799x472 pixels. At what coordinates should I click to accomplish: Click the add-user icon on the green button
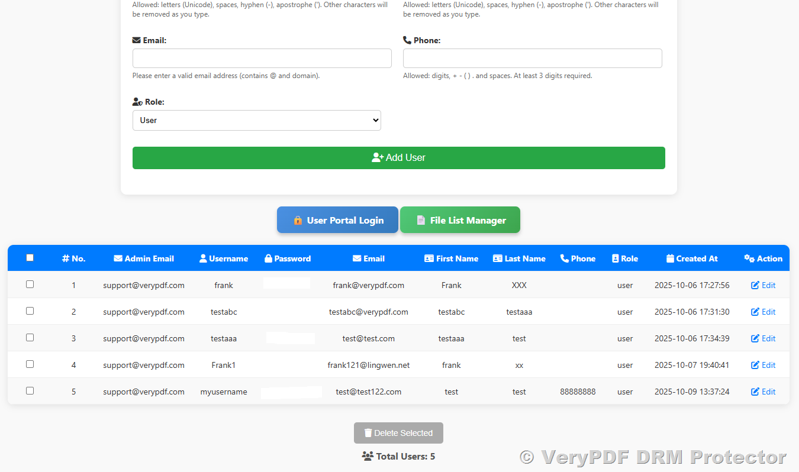coord(378,157)
